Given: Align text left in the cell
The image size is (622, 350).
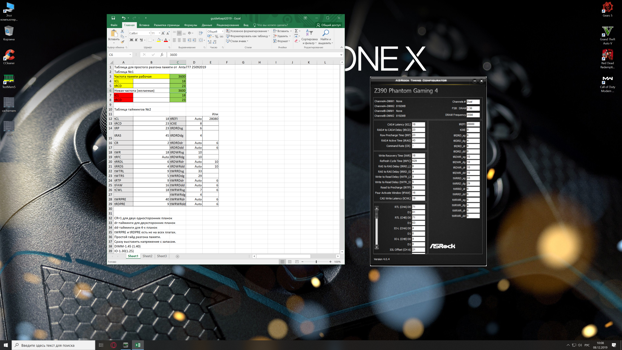Looking at the screenshot, I should [x=174, y=40].
